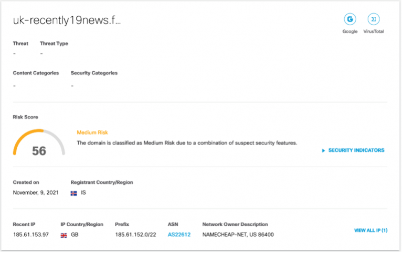This screenshot has height=253, width=403.
Task: Open the Google search icon
Action: [350, 19]
